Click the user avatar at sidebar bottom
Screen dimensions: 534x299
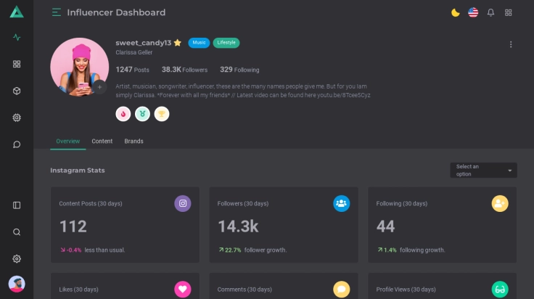pos(17,284)
